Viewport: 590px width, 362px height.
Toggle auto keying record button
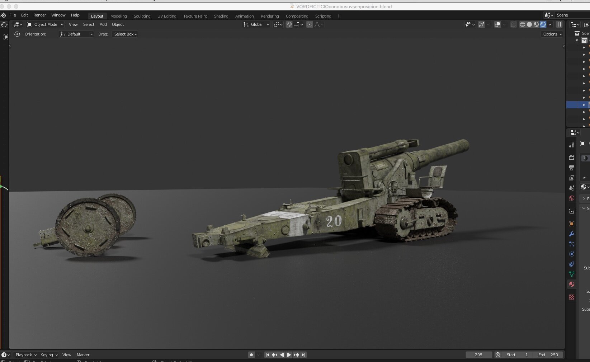[x=251, y=355]
